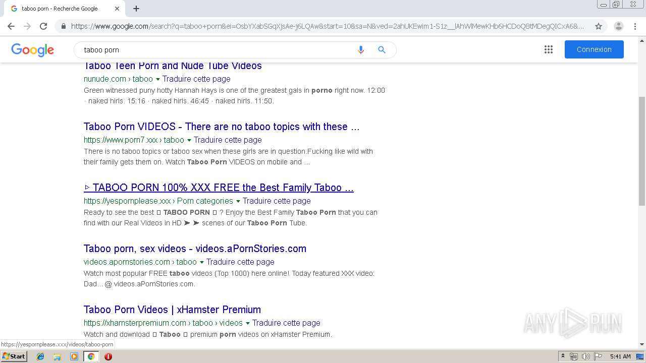Open the Google apps grid
Screen dimensions: 646x363
point(549,49)
